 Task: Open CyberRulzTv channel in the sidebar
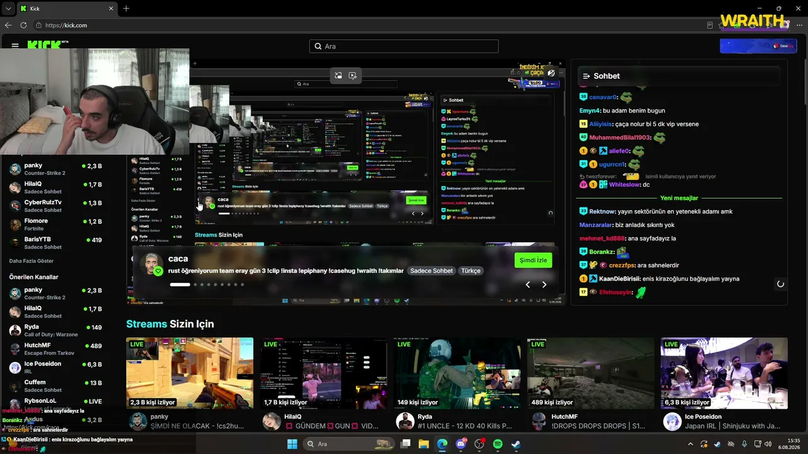click(x=56, y=206)
